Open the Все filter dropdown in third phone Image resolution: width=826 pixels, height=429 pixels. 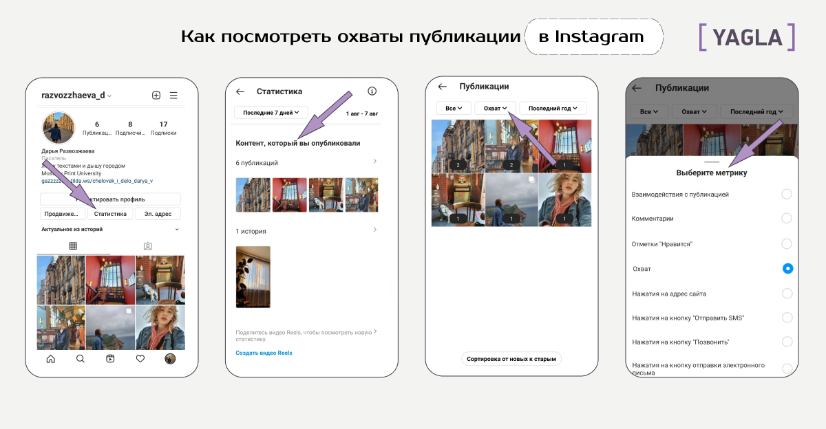click(x=454, y=108)
